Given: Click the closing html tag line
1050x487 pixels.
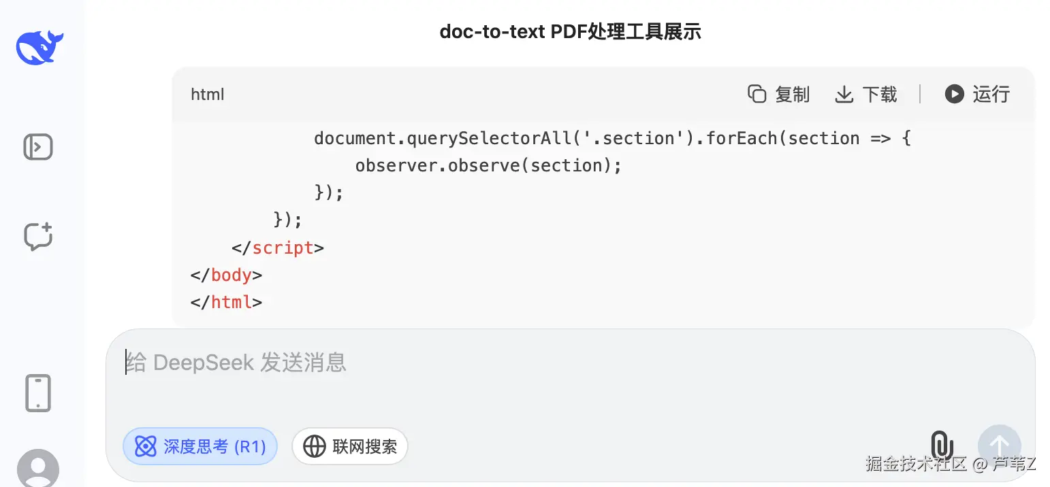Looking at the screenshot, I should (x=227, y=302).
